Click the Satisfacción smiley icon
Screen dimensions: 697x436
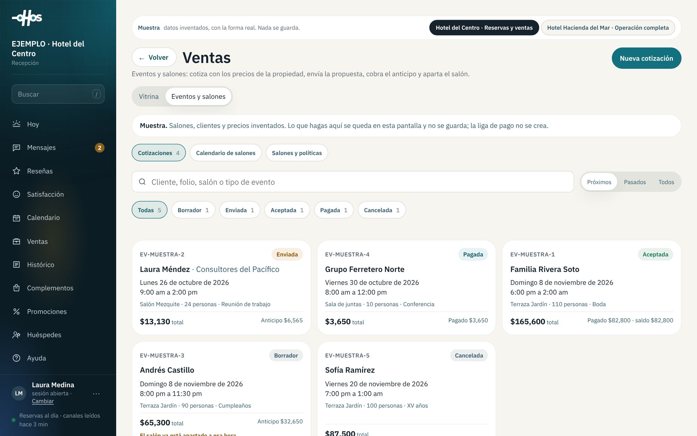pyautogui.click(x=16, y=194)
